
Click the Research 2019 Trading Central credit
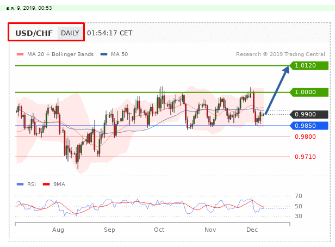[281, 54]
